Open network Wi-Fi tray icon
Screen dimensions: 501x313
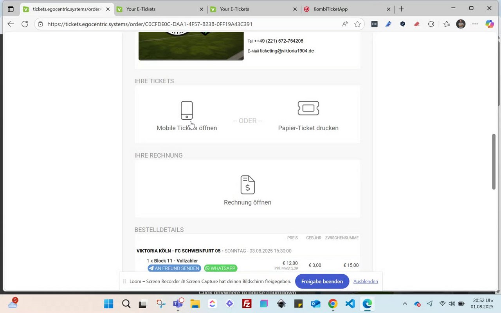[x=442, y=304]
